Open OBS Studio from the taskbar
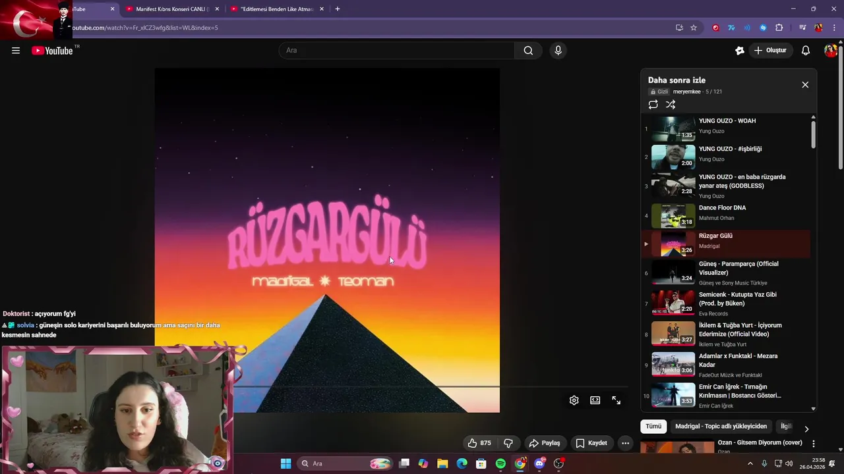The height and width of the screenshot is (474, 844). point(558,463)
